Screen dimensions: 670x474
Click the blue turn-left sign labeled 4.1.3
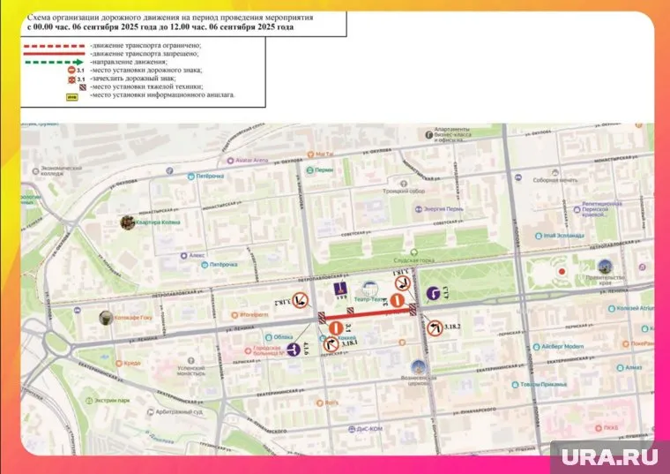pyautogui.click(x=433, y=294)
